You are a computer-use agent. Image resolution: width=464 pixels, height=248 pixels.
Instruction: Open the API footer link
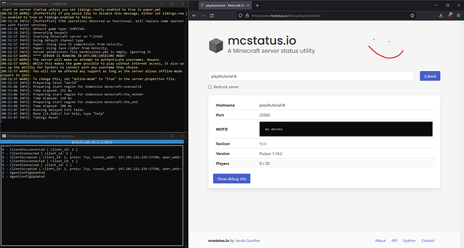pyautogui.click(x=394, y=241)
